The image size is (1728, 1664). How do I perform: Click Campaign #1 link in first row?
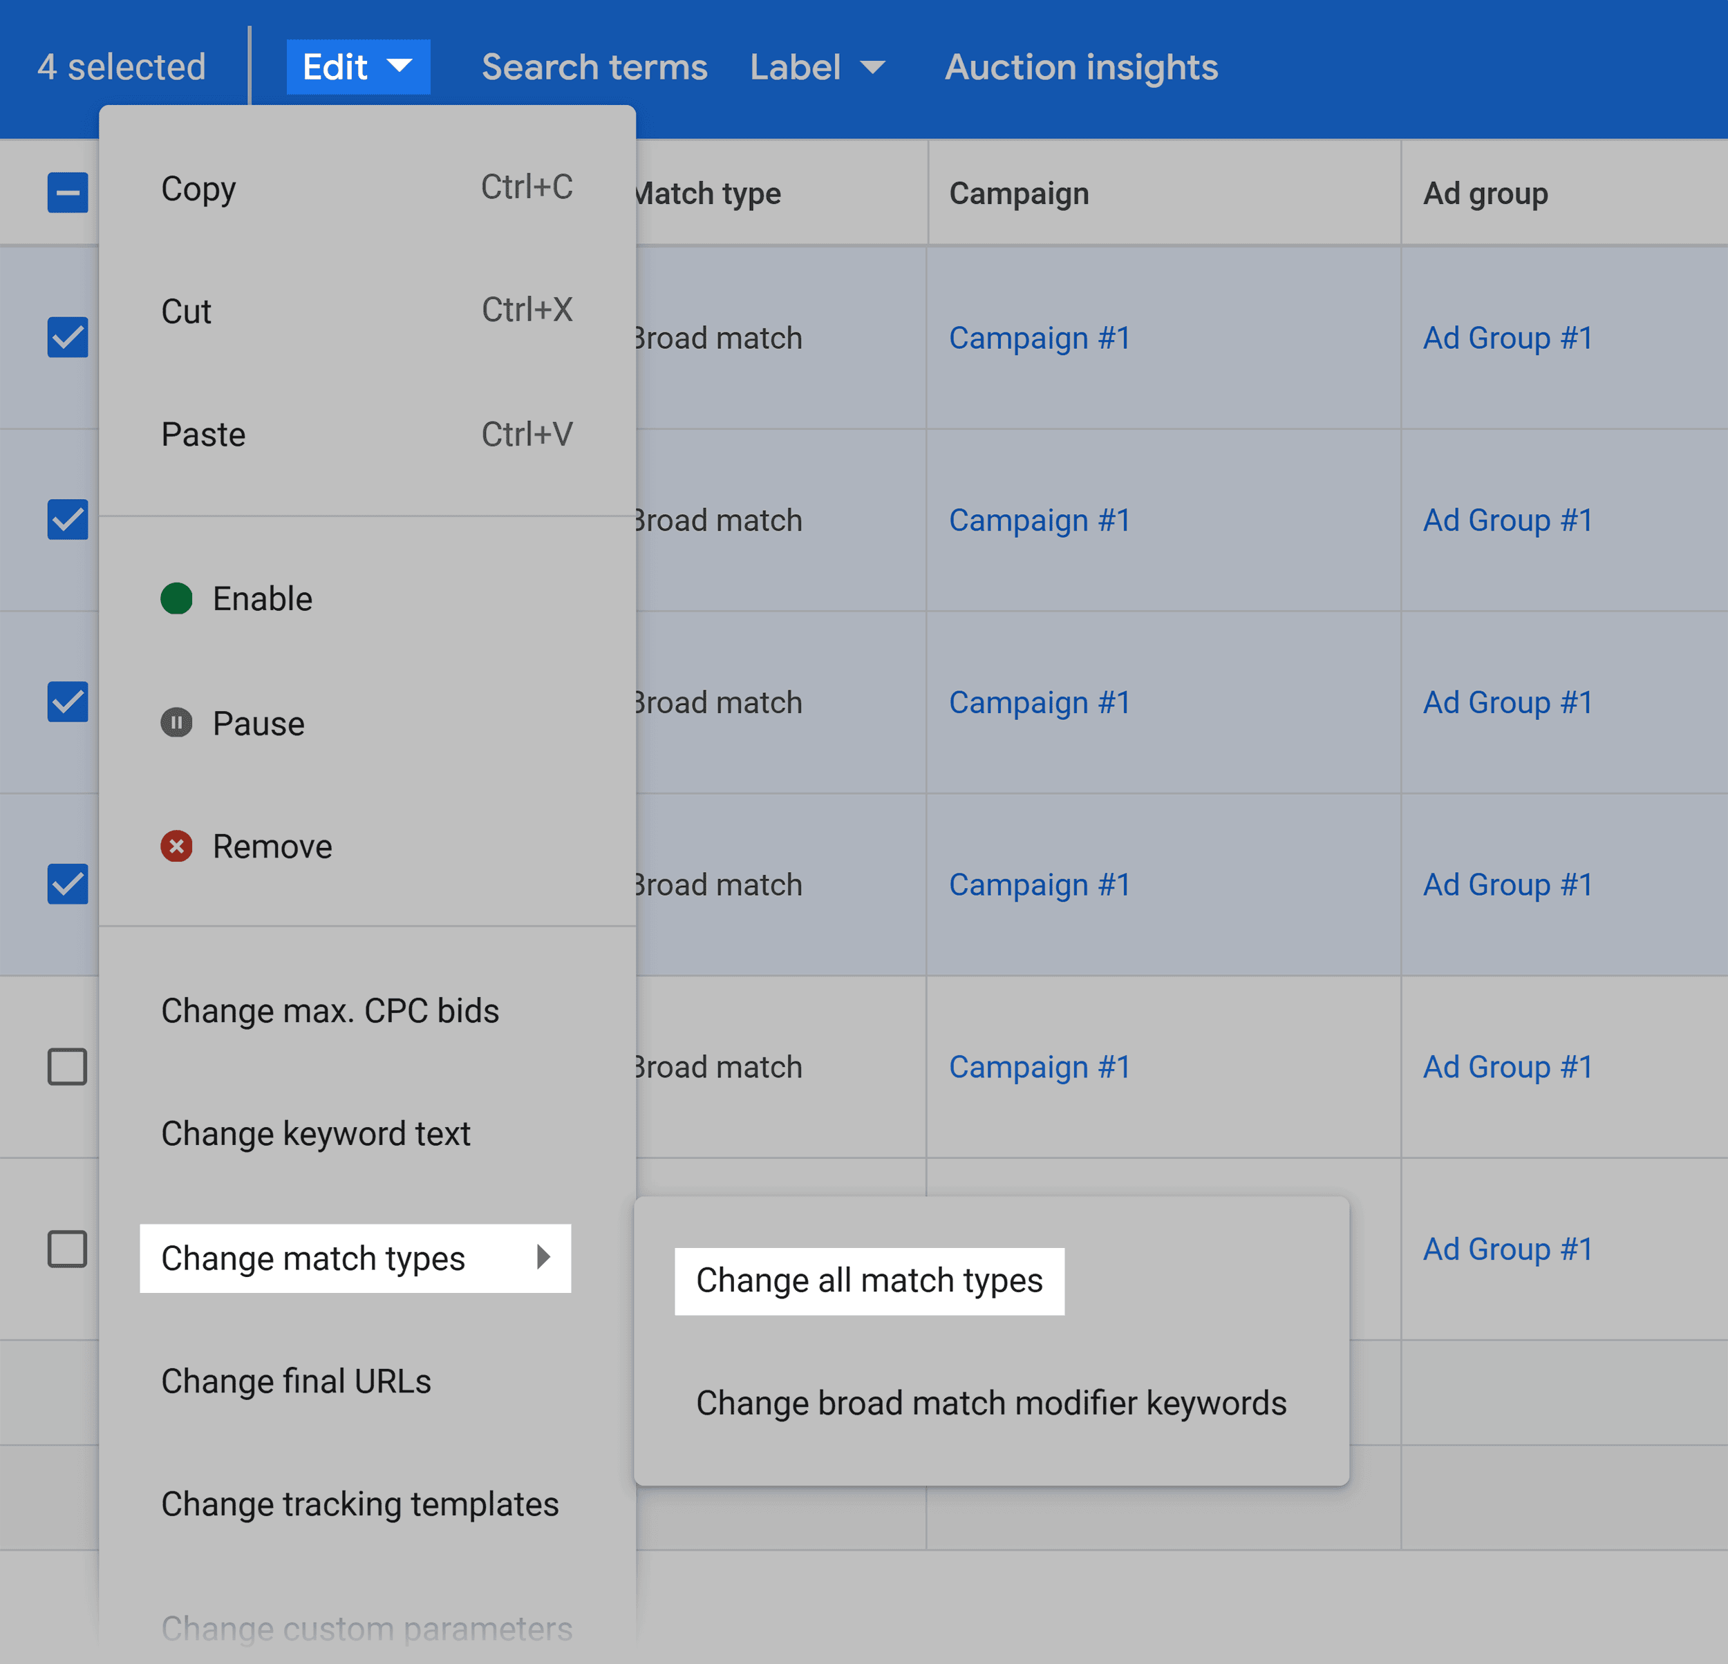tap(1042, 338)
